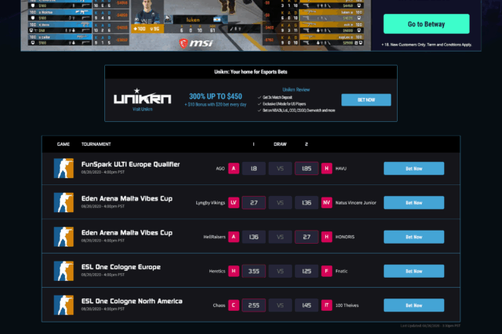Viewport: 502px width, 334px height.
Task: Select the 100 Thieves IT badge
Action: click(x=327, y=305)
